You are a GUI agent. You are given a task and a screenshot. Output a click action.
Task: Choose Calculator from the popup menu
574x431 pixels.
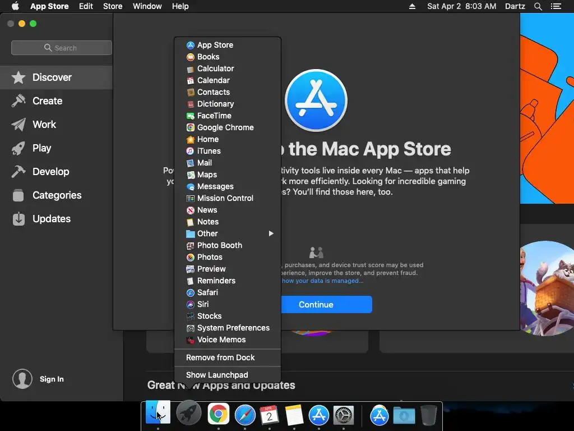228,68
